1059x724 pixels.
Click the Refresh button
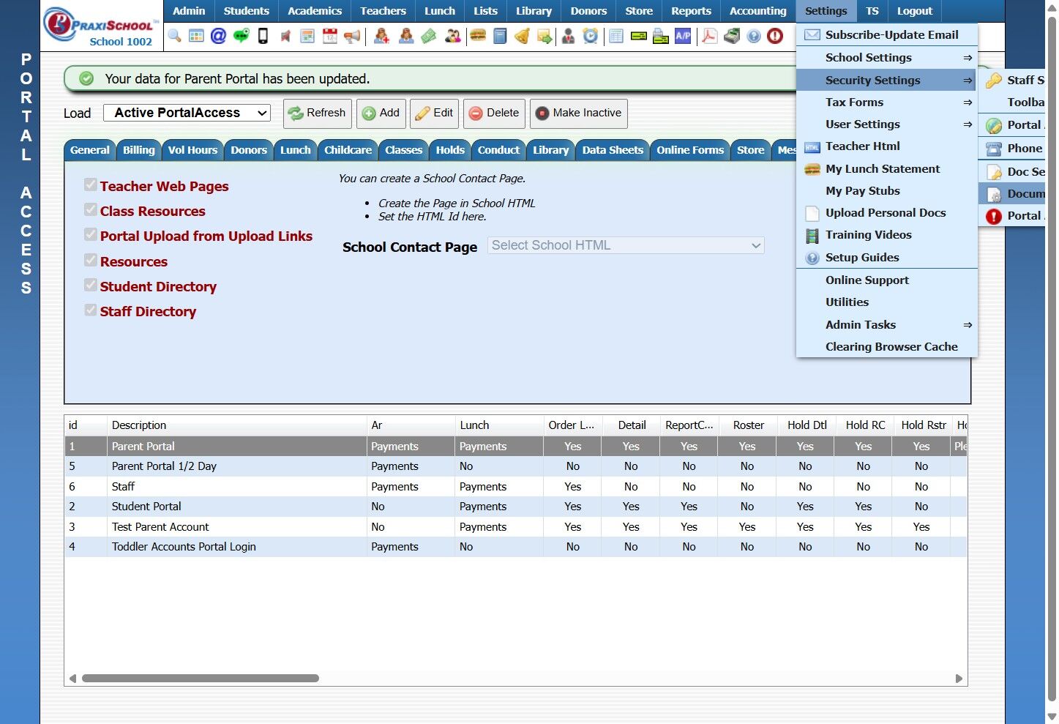tap(317, 113)
